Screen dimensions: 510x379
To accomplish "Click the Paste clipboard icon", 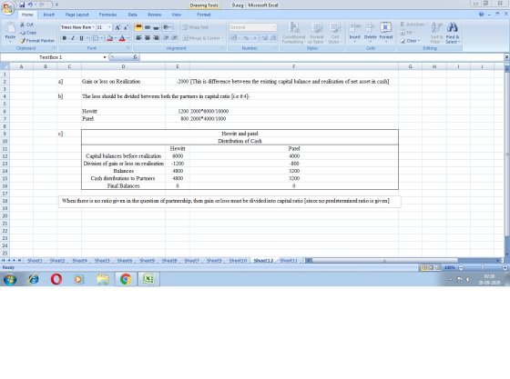I will click(10, 28).
